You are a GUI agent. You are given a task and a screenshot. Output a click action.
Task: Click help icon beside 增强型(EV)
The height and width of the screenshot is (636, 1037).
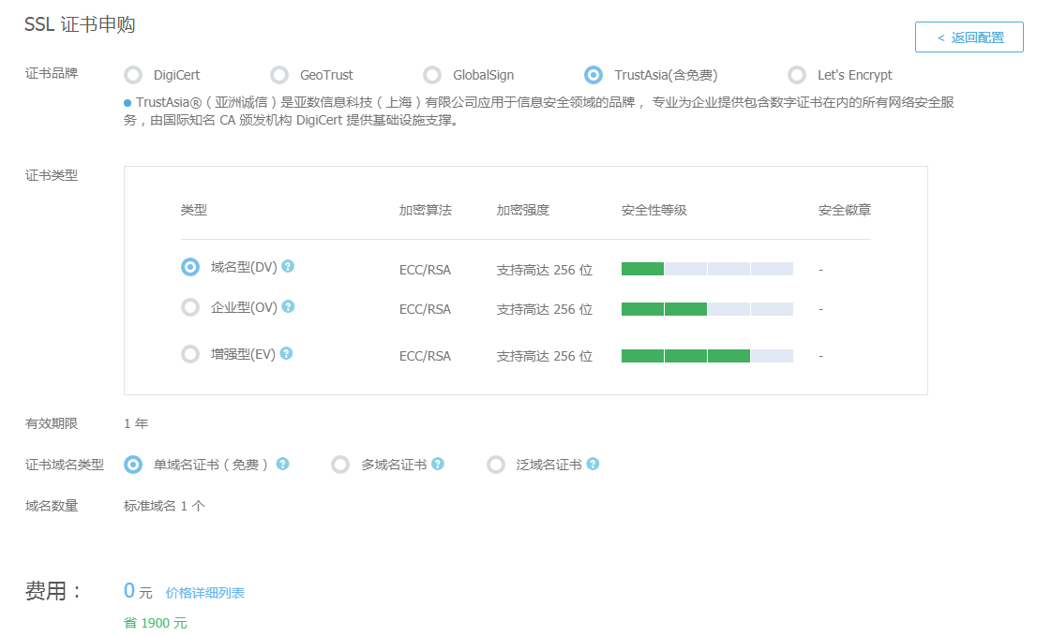coord(286,353)
